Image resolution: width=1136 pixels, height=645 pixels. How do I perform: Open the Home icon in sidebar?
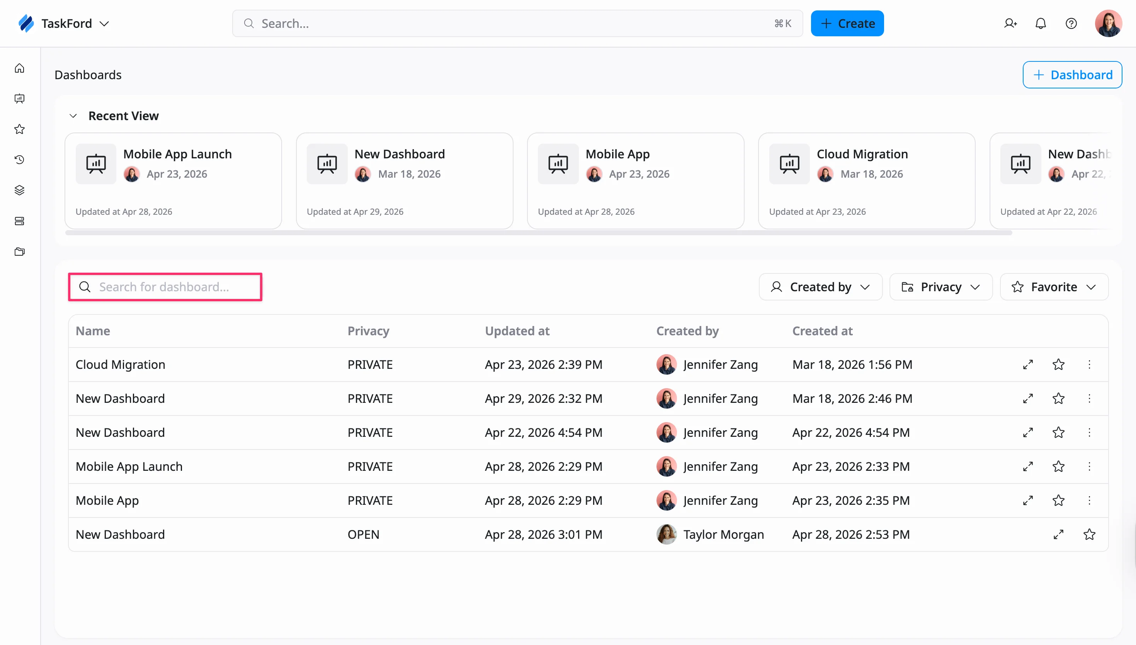(x=19, y=68)
